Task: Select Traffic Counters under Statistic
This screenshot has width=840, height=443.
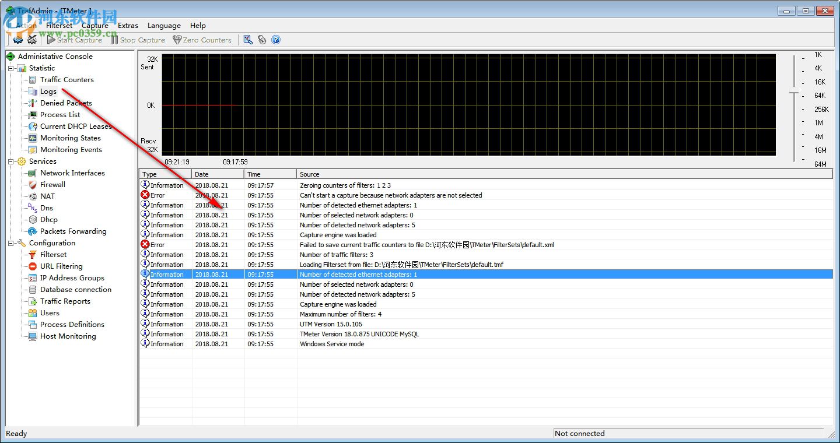Action: [x=66, y=80]
